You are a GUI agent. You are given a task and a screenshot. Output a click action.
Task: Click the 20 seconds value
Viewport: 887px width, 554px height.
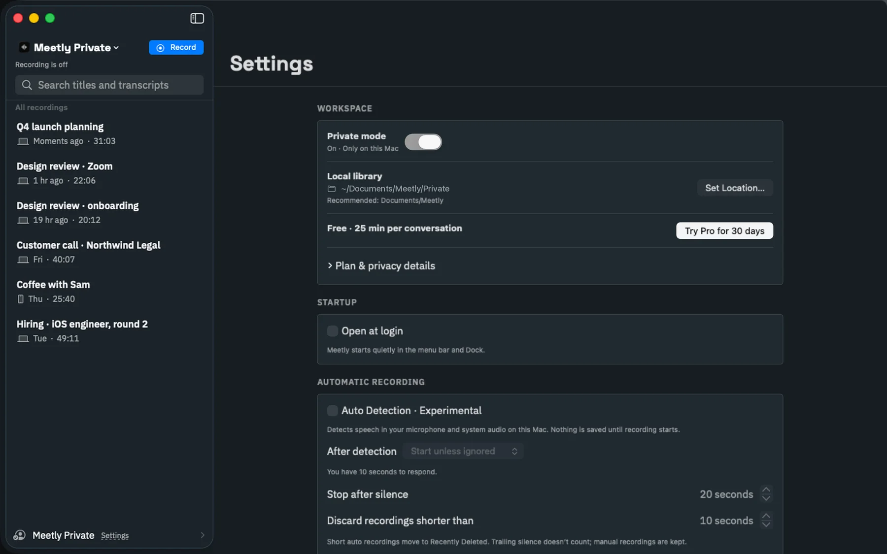[x=726, y=494]
